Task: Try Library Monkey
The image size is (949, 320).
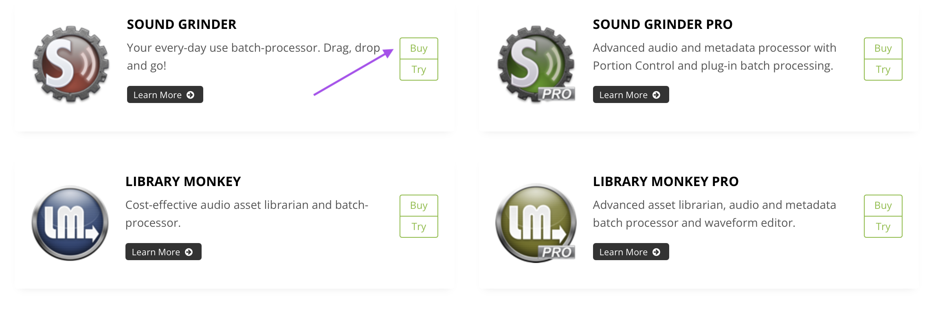Action: [418, 227]
